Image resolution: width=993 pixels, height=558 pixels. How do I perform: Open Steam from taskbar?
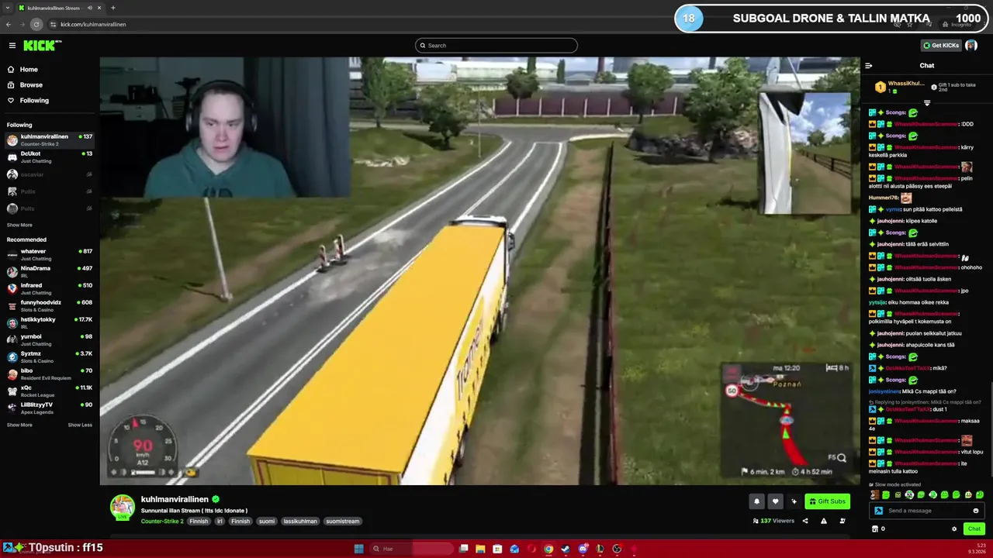[x=566, y=549]
